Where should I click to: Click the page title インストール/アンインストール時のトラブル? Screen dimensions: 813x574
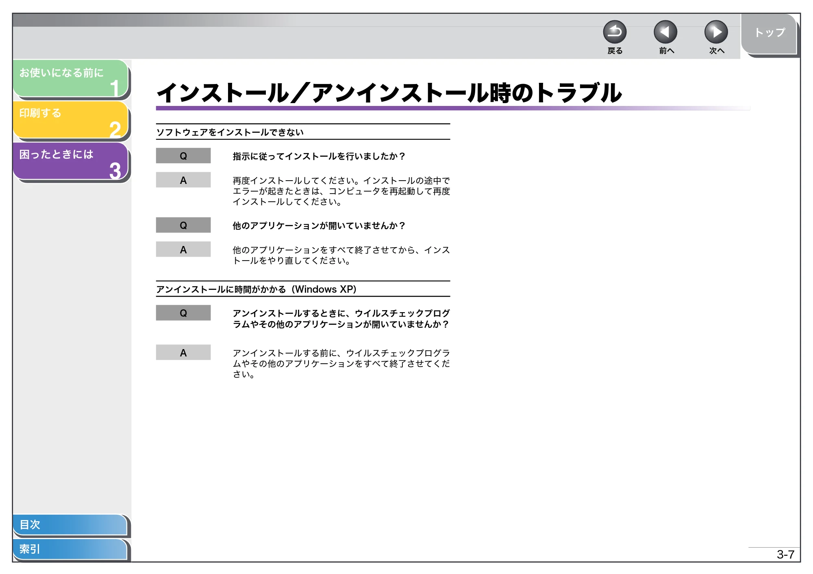tap(389, 93)
